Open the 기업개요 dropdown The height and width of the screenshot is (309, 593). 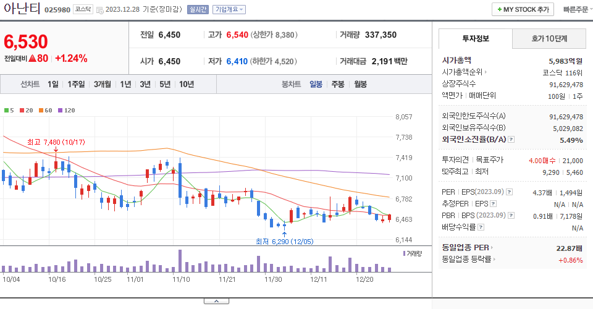point(229,9)
